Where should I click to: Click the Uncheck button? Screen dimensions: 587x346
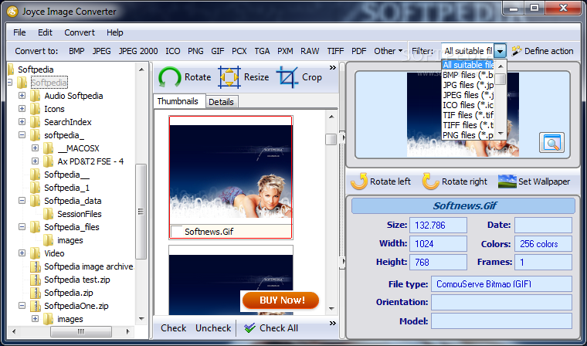pos(213,328)
